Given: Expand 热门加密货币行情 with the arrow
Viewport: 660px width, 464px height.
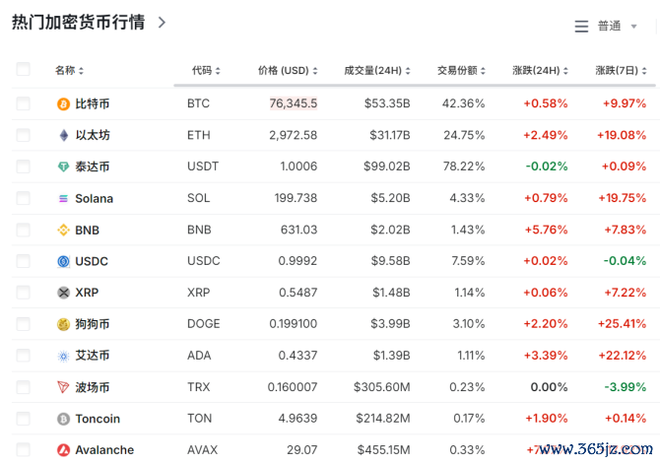Looking at the screenshot, I should click(x=162, y=22).
